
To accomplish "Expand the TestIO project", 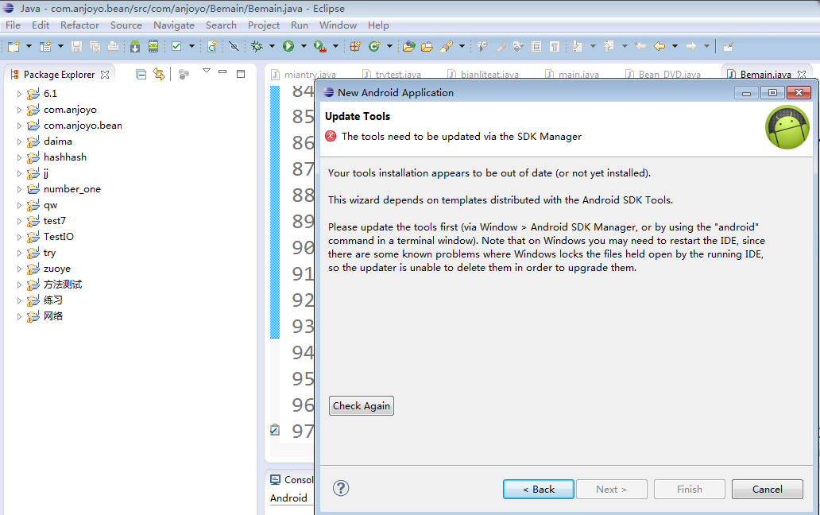I will click(x=19, y=237).
